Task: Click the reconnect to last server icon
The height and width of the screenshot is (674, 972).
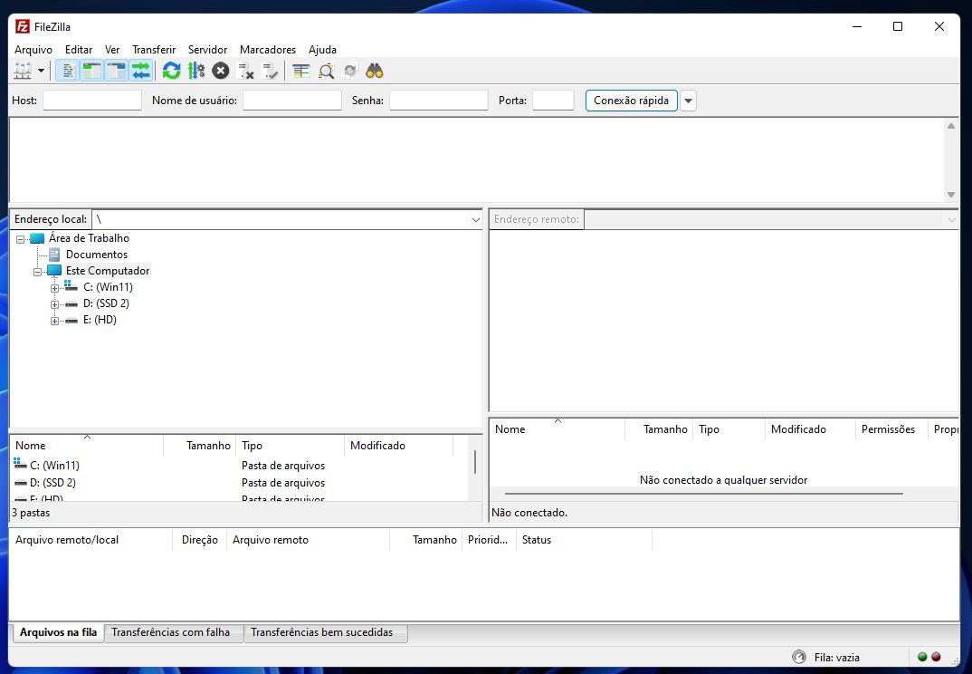Action: pyautogui.click(x=271, y=71)
